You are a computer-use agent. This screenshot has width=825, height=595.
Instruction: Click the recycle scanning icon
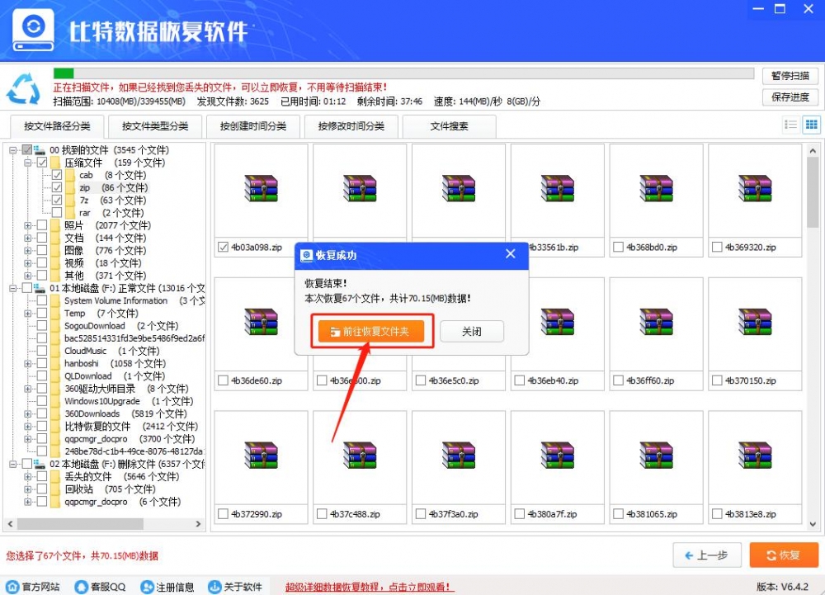pos(24,88)
